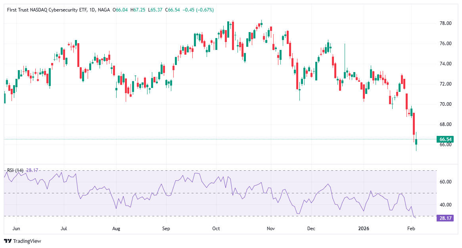Click the purple 28.17 RSI price label
Screen dimensions: 462x248
tap(445, 217)
